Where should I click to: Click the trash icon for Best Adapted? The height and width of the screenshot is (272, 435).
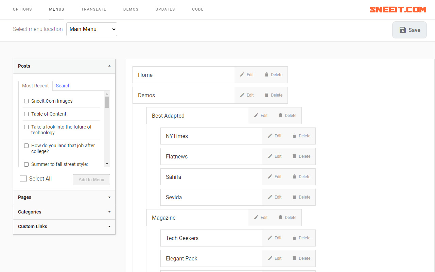pyautogui.click(x=280, y=116)
